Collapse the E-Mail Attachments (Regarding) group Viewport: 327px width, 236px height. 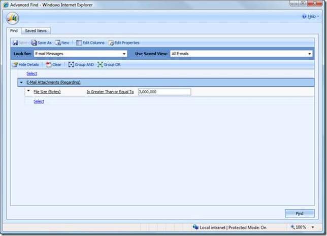(x=21, y=82)
